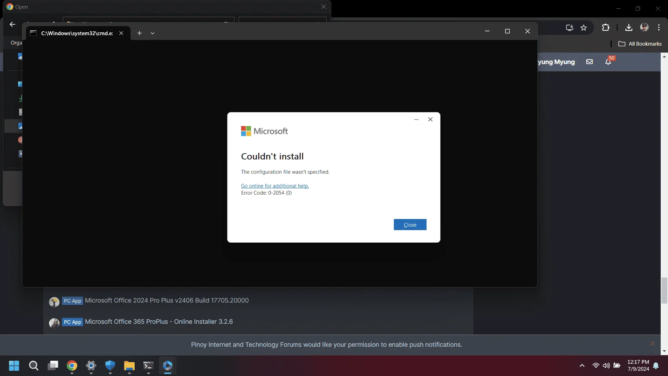The width and height of the screenshot is (668, 376).
Task: Open the clock showing 12:17 PM
Action: pyautogui.click(x=638, y=366)
